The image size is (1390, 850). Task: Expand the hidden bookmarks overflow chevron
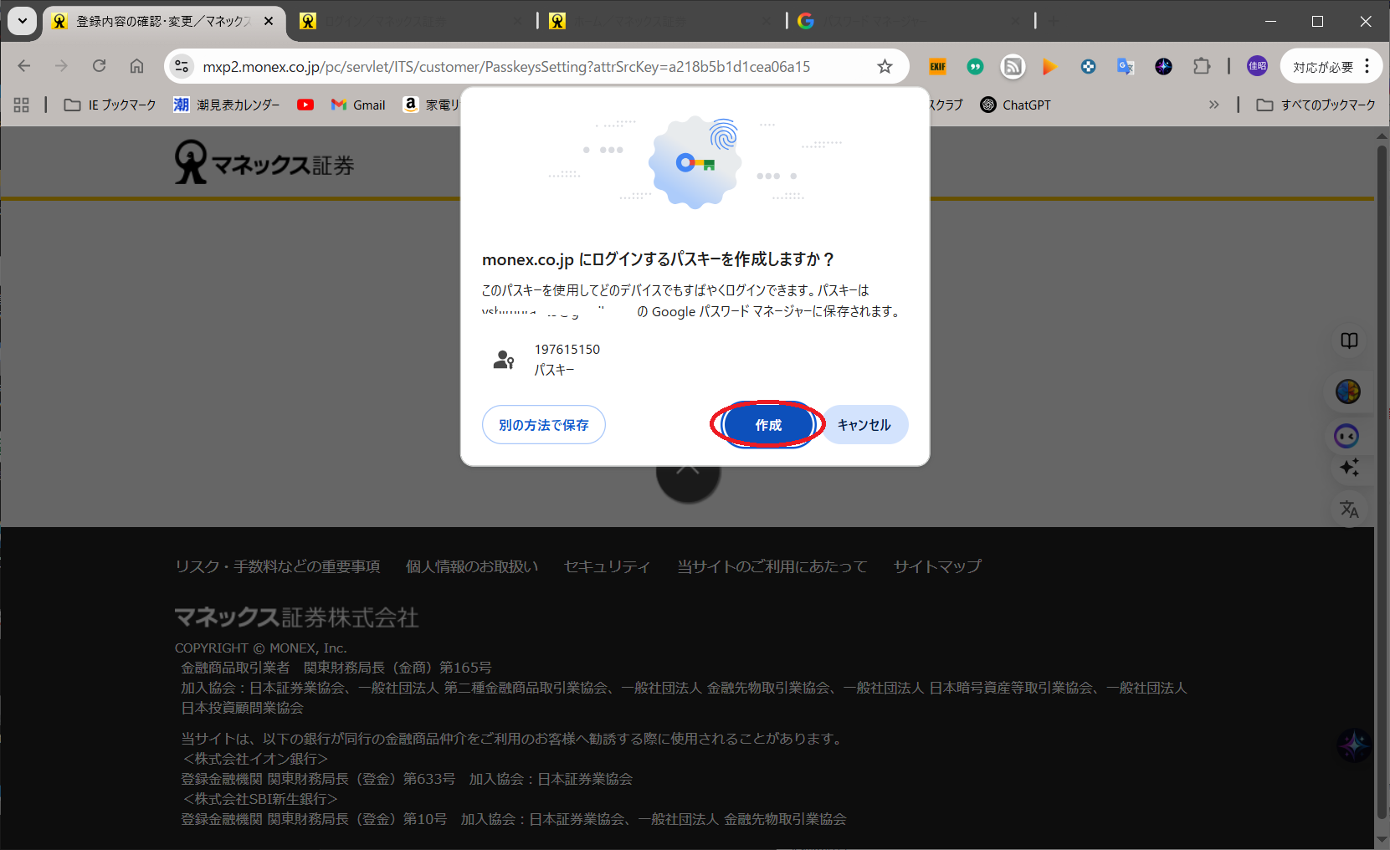coord(1213,105)
